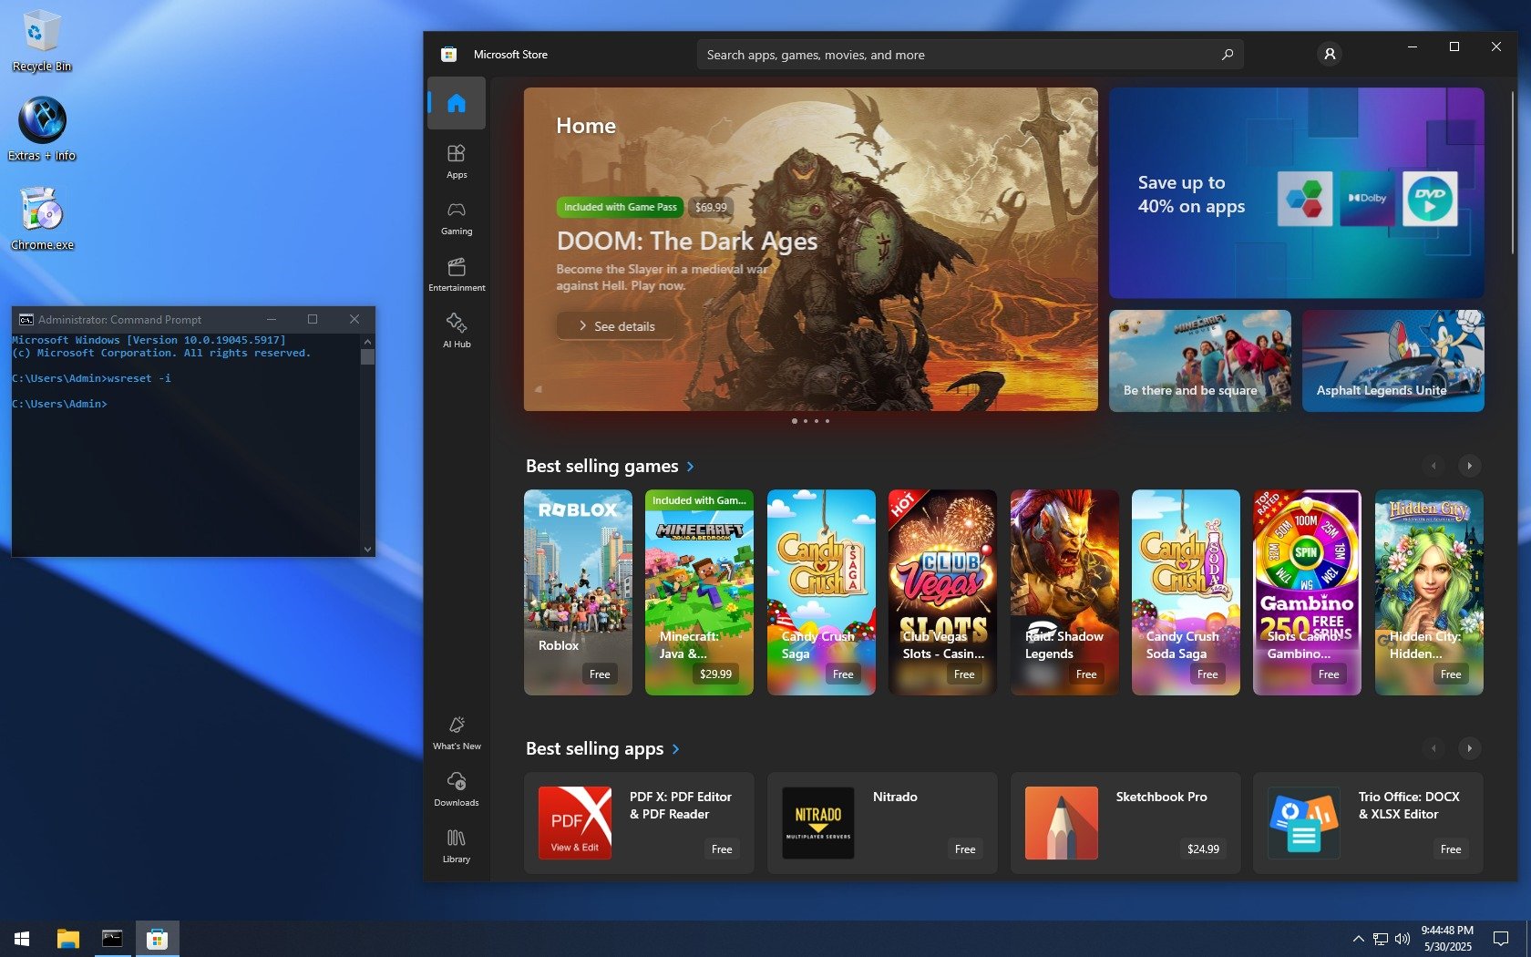Show next best selling games

(1469, 466)
